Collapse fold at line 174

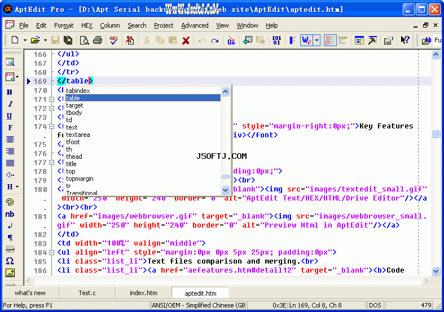51,126
